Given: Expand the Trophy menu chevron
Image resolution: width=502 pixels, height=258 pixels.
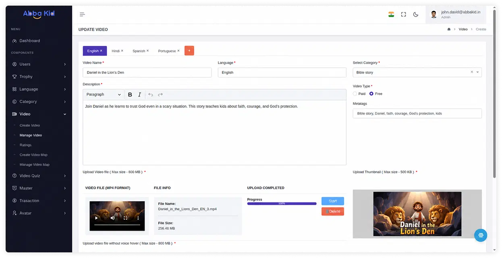Looking at the screenshot, I should click(x=65, y=77).
